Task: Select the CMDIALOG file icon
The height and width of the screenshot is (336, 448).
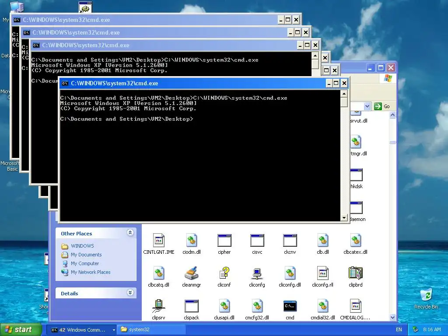Action: (x=356, y=306)
